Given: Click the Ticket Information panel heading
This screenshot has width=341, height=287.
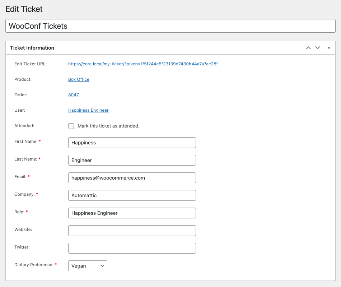Looking at the screenshot, I should coord(32,48).
